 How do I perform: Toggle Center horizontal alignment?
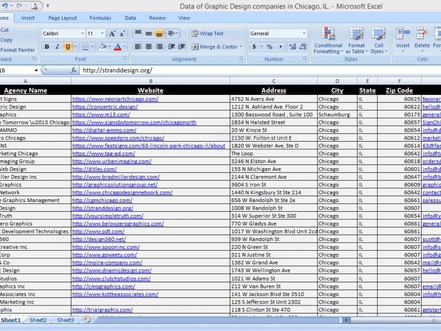coord(149,47)
